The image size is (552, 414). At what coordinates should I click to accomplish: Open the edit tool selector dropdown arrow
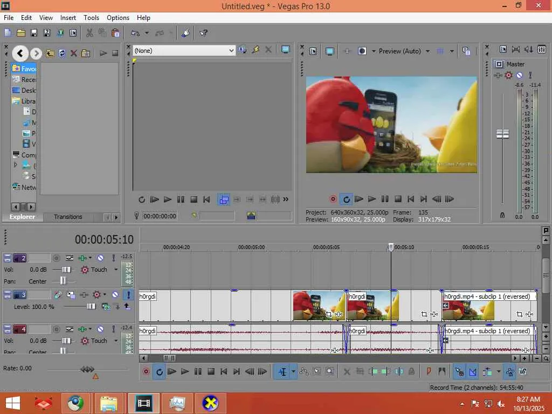click(293, 372)
